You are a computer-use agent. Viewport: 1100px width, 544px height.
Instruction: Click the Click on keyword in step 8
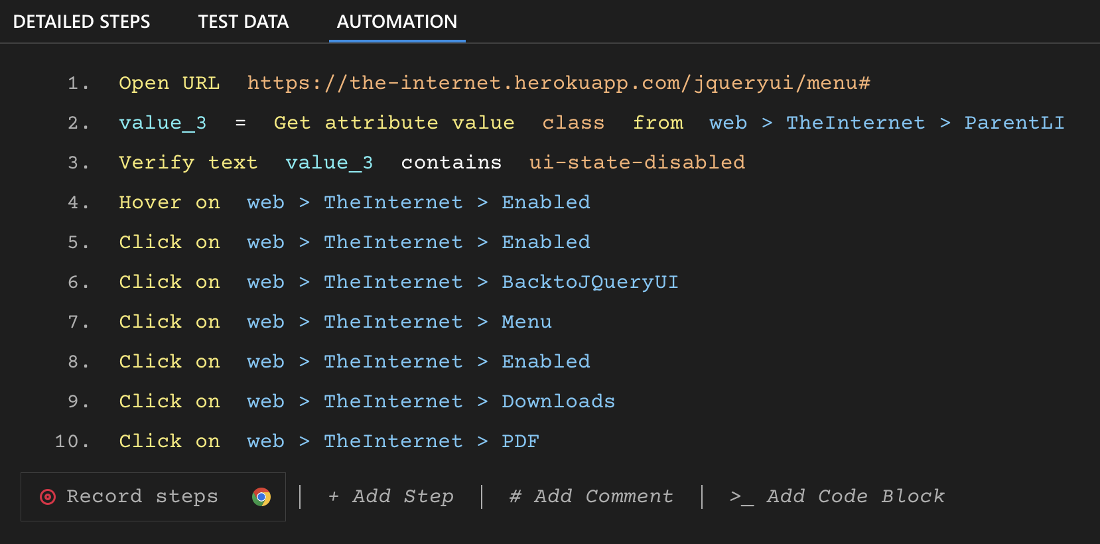click(169, 362)
